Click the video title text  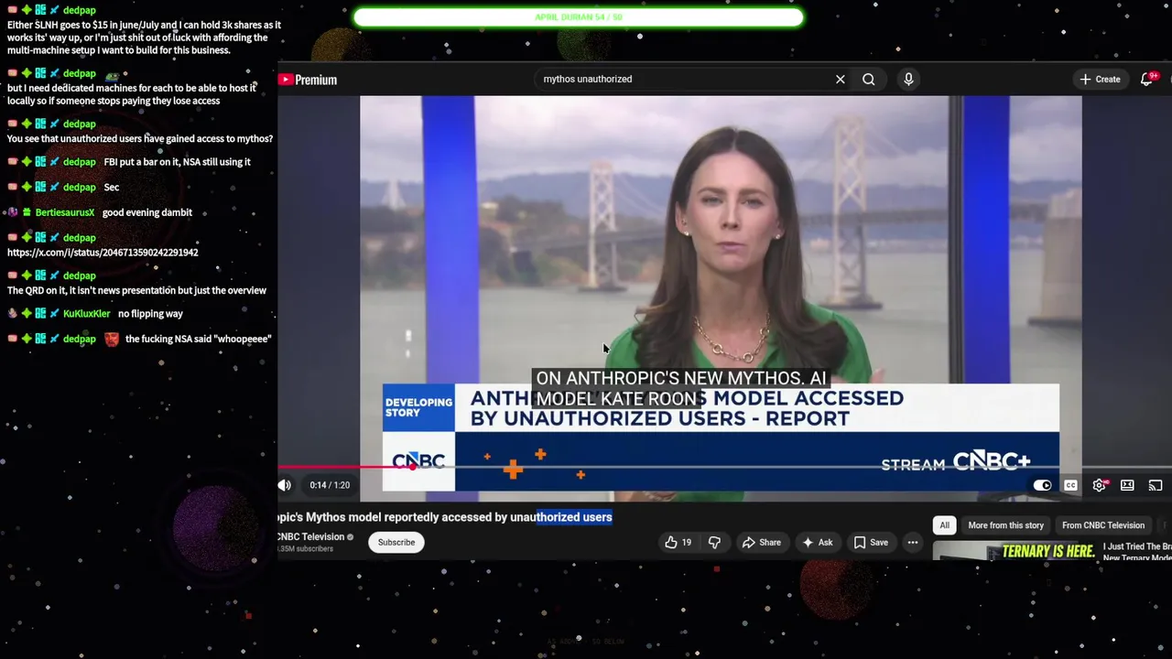click(x=445, y=517)
